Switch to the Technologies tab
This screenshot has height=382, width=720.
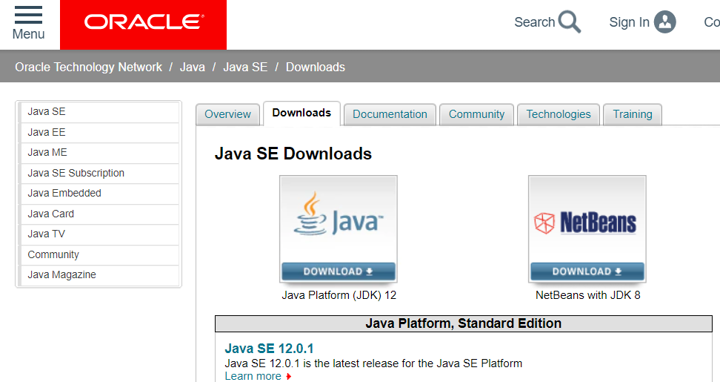point(559,114)
